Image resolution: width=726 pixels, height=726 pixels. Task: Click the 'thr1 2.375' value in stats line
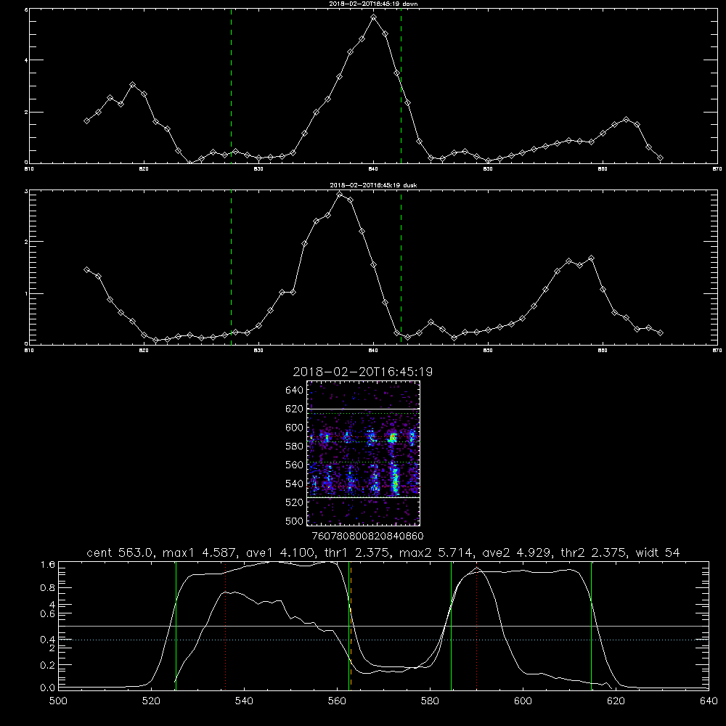[x=358, y=552]
